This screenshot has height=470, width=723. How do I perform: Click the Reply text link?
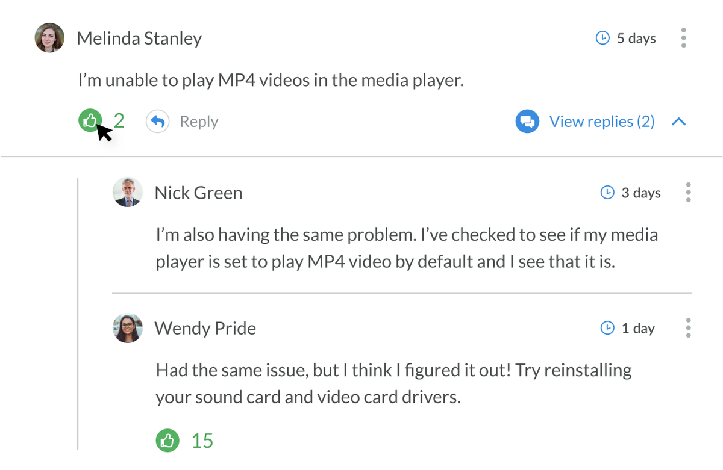tap(199, 122)
